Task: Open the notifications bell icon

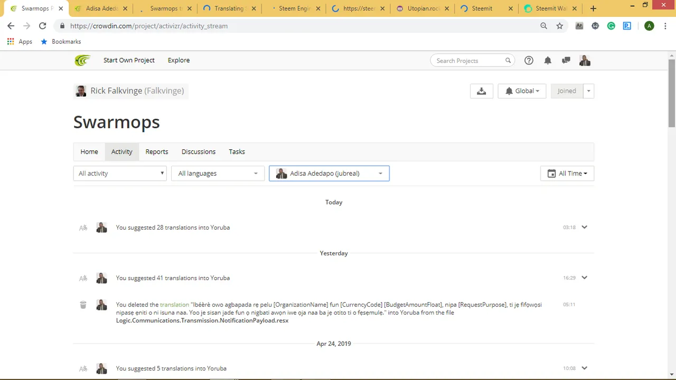Action: (548, 61)
